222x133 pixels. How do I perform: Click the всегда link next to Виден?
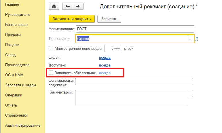point(105,58)
